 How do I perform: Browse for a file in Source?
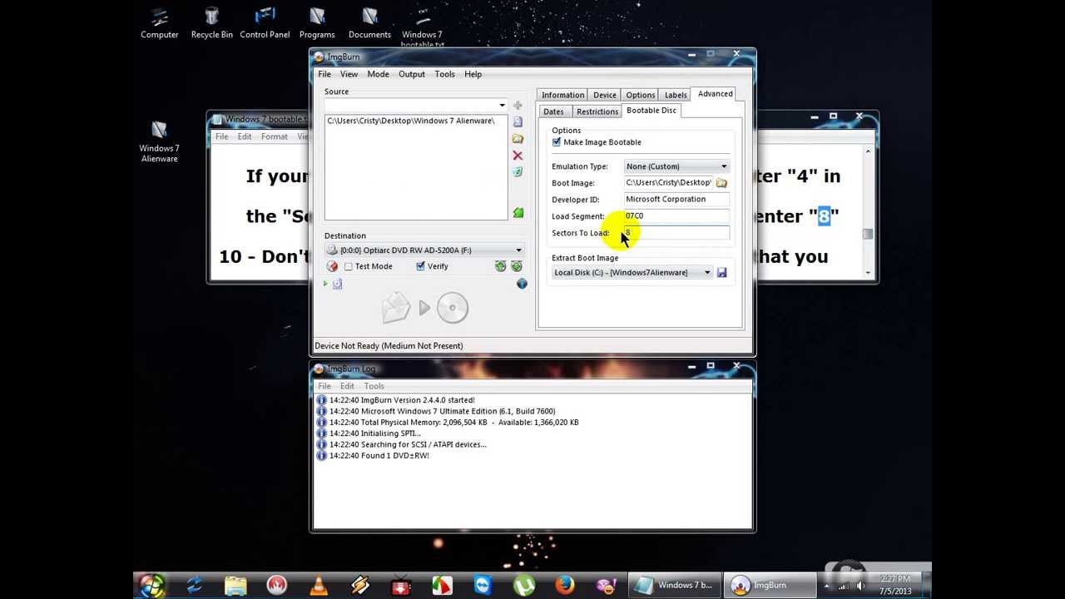[x=518, y=122]
